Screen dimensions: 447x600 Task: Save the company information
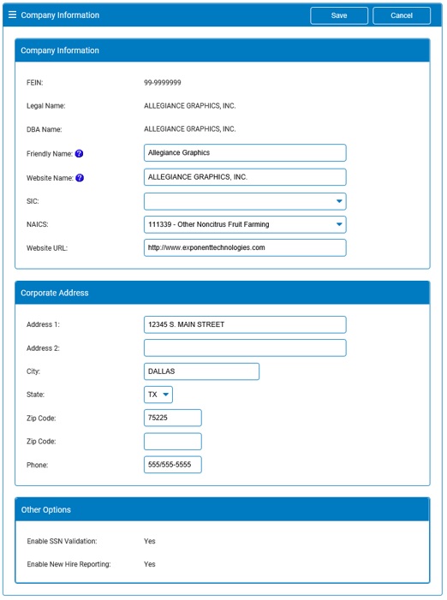coord(339,15)
